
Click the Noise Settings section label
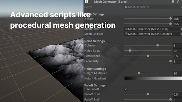point(94,41)
